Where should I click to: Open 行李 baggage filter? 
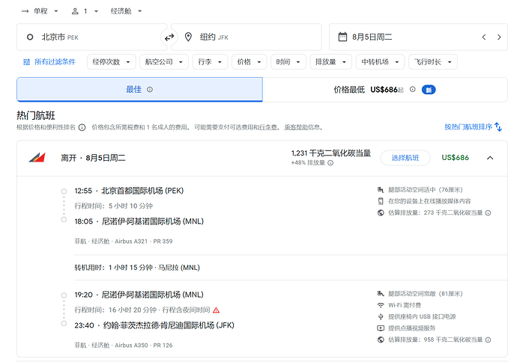[210, 62]
